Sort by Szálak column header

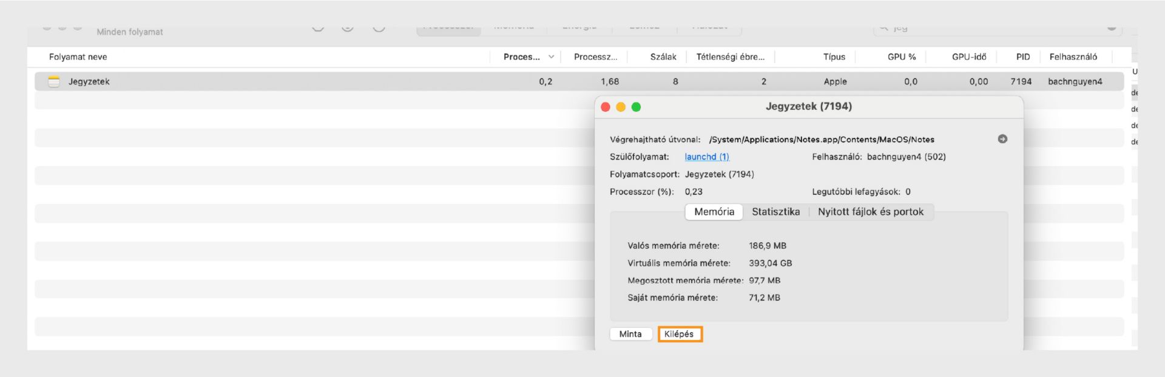click(x=663, y=57)
